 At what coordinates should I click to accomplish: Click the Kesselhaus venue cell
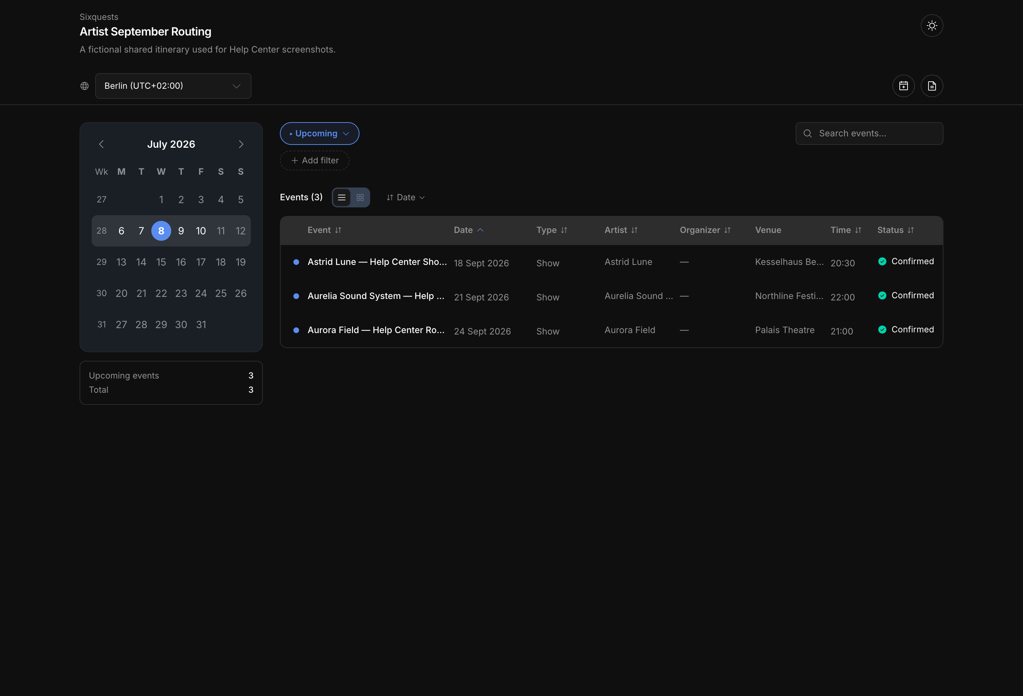click(x=789, y=262)
